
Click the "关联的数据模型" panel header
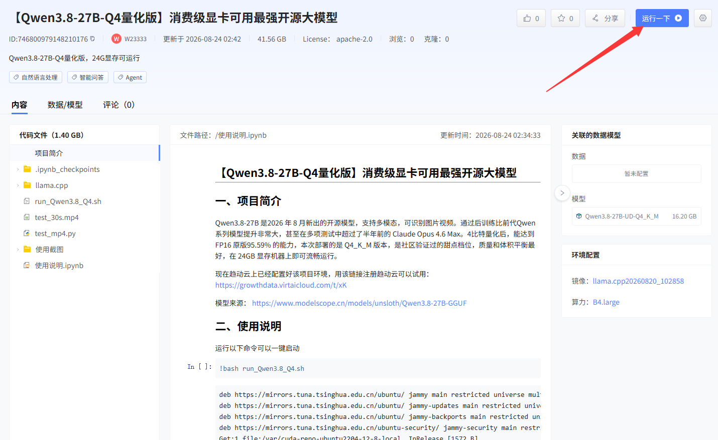[x=596, y=135]
